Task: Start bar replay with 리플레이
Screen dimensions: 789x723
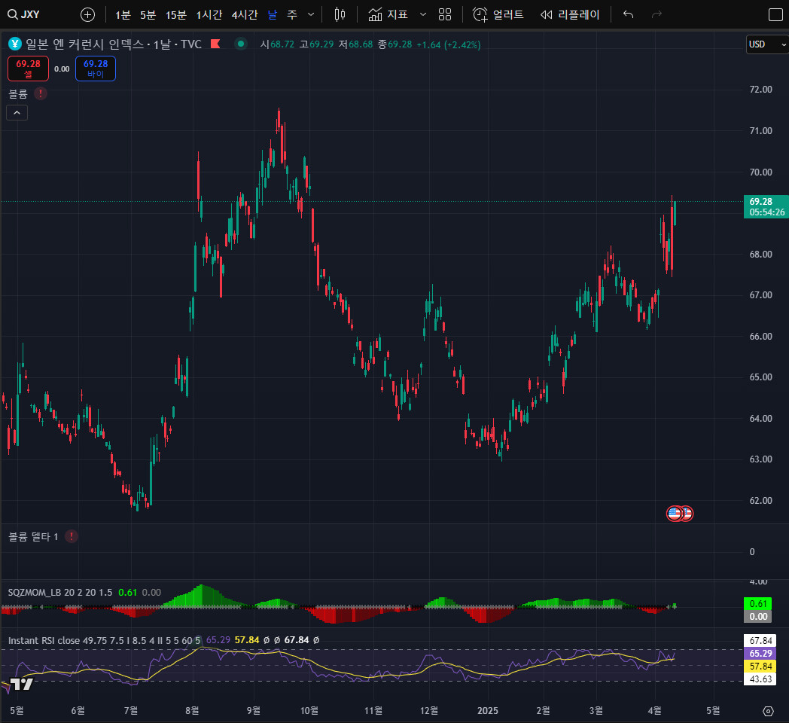Action: 571,14
